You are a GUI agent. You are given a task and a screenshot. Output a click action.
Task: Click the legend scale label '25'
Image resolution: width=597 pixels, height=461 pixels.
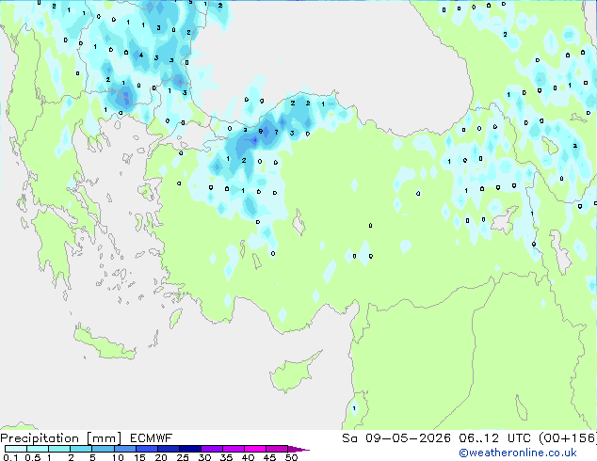(x=183, y=457)
